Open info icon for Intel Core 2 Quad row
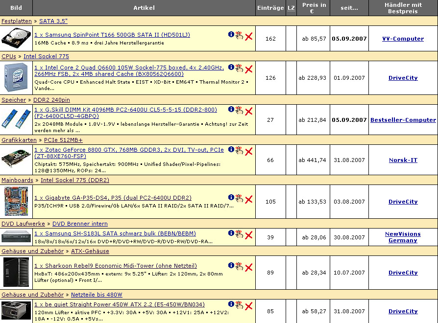 click(231, 67)
